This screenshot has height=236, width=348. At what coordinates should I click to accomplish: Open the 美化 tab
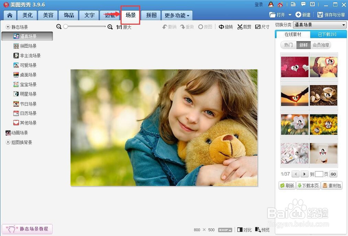click(27, 15)
